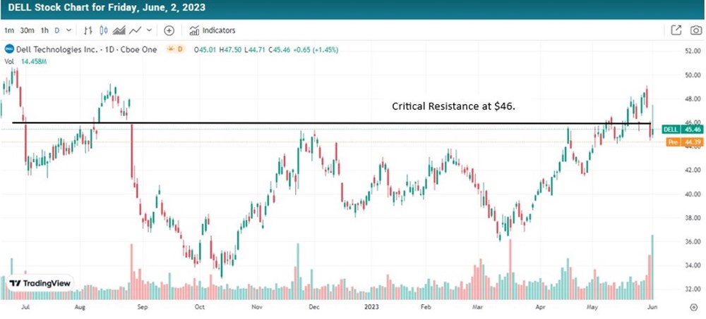
Task: Open the share or popout chart icon
Action: click(676, 30)
